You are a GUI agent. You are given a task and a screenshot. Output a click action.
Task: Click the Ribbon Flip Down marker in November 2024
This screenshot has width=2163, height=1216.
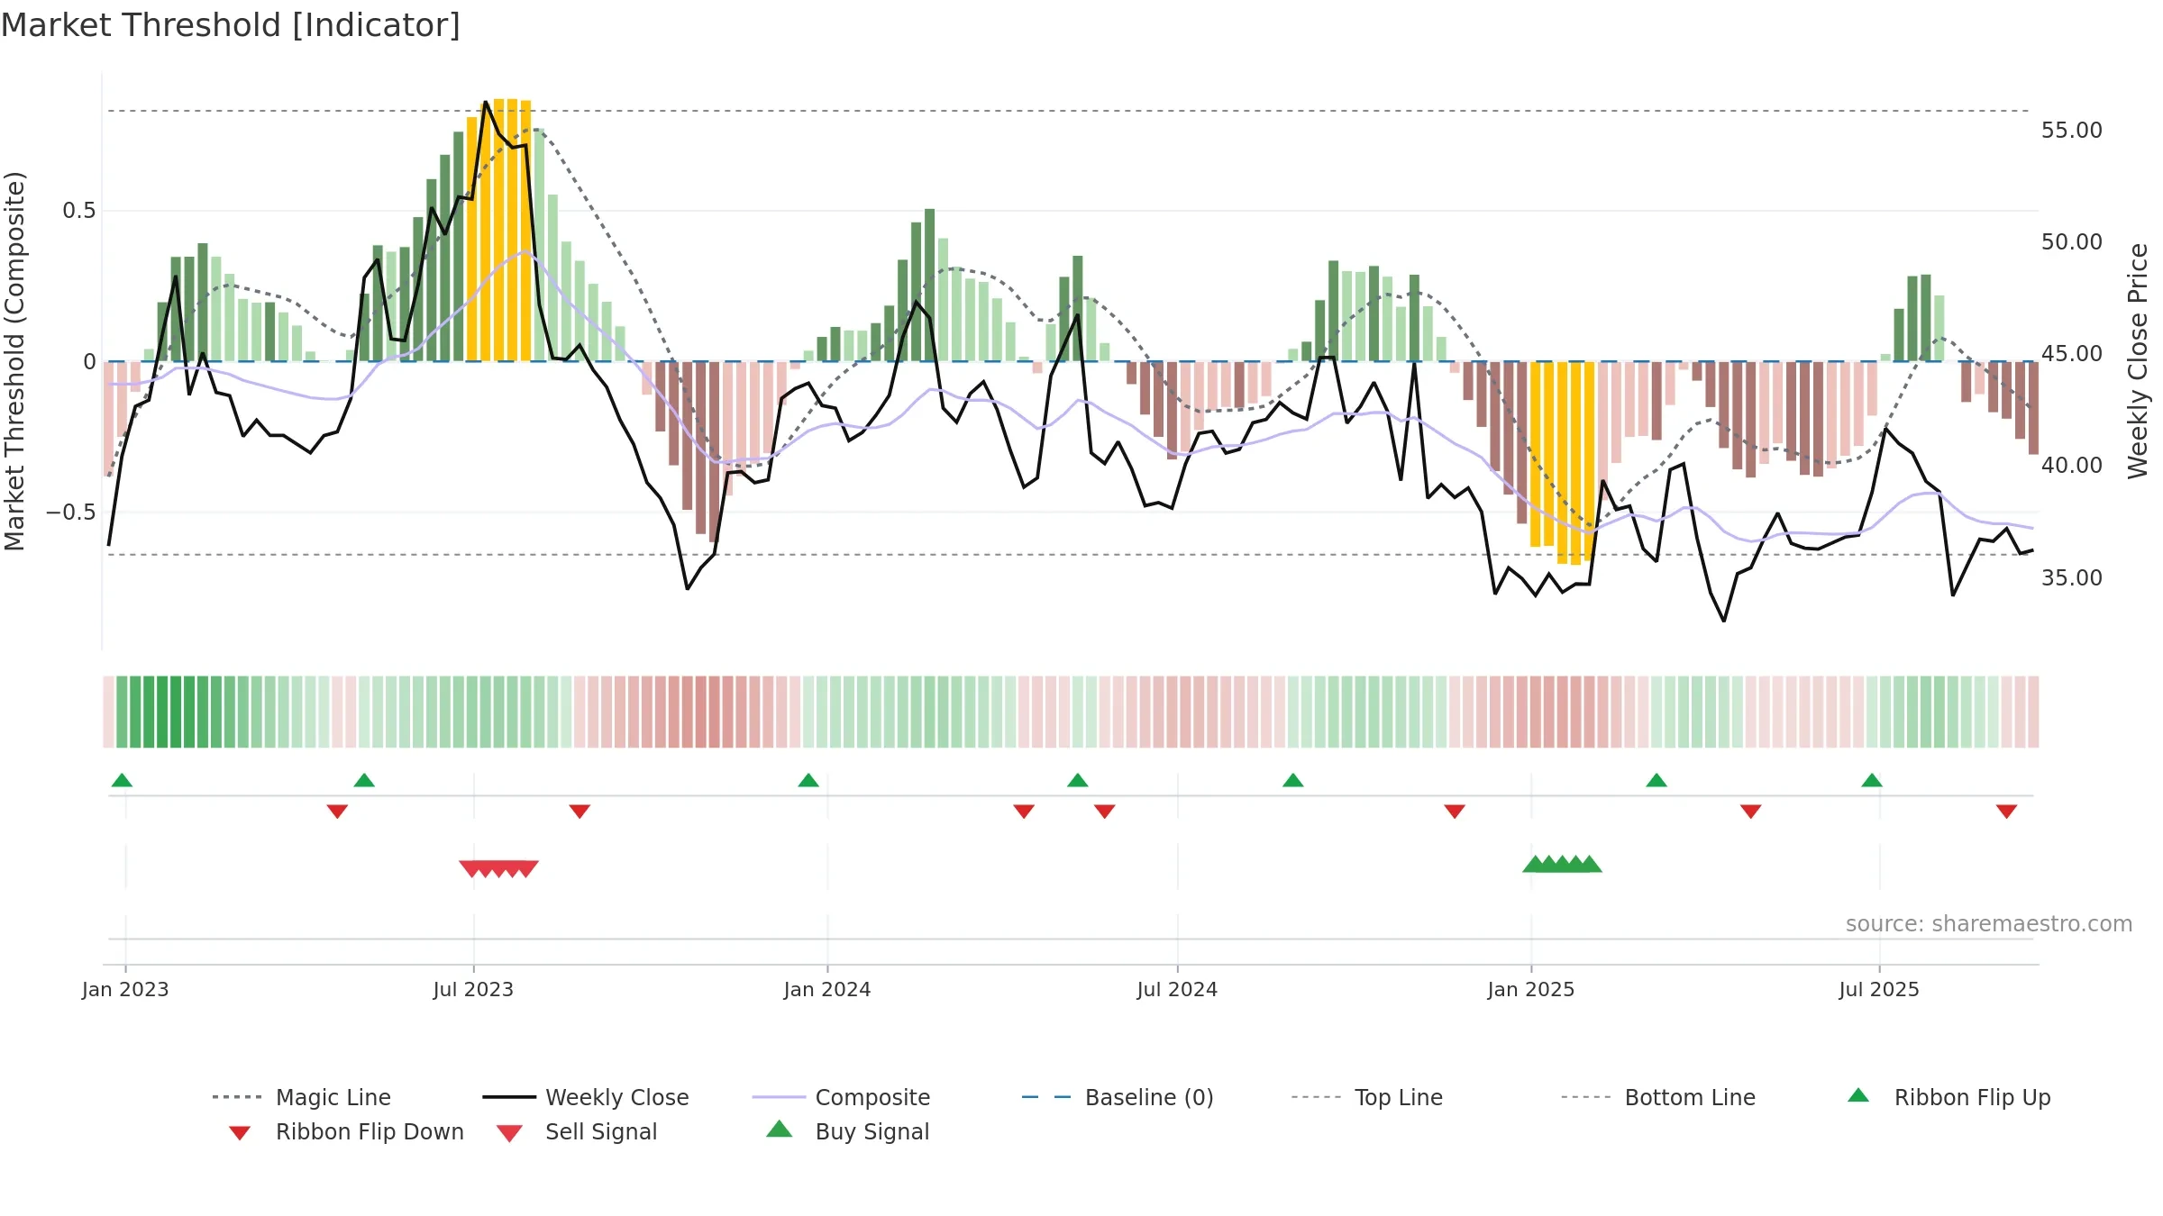(x=1455, y=811)
